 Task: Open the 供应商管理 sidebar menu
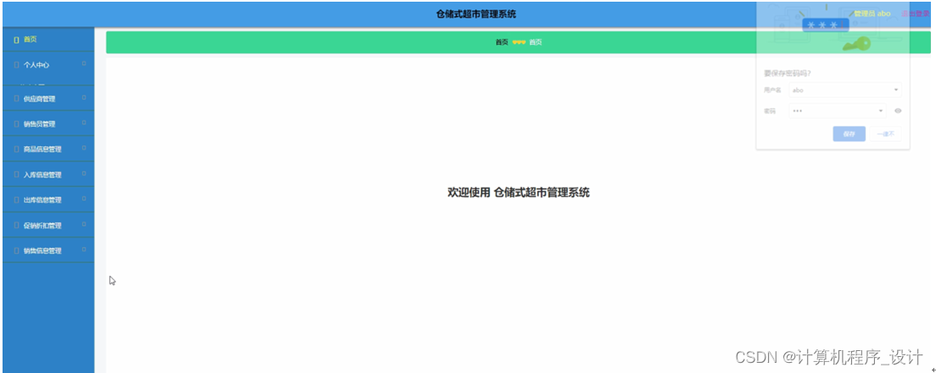(48, 99)
